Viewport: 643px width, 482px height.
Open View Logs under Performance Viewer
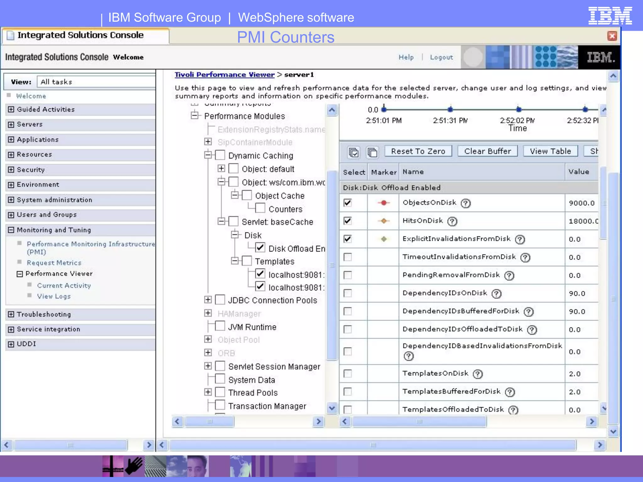[54, 296]
